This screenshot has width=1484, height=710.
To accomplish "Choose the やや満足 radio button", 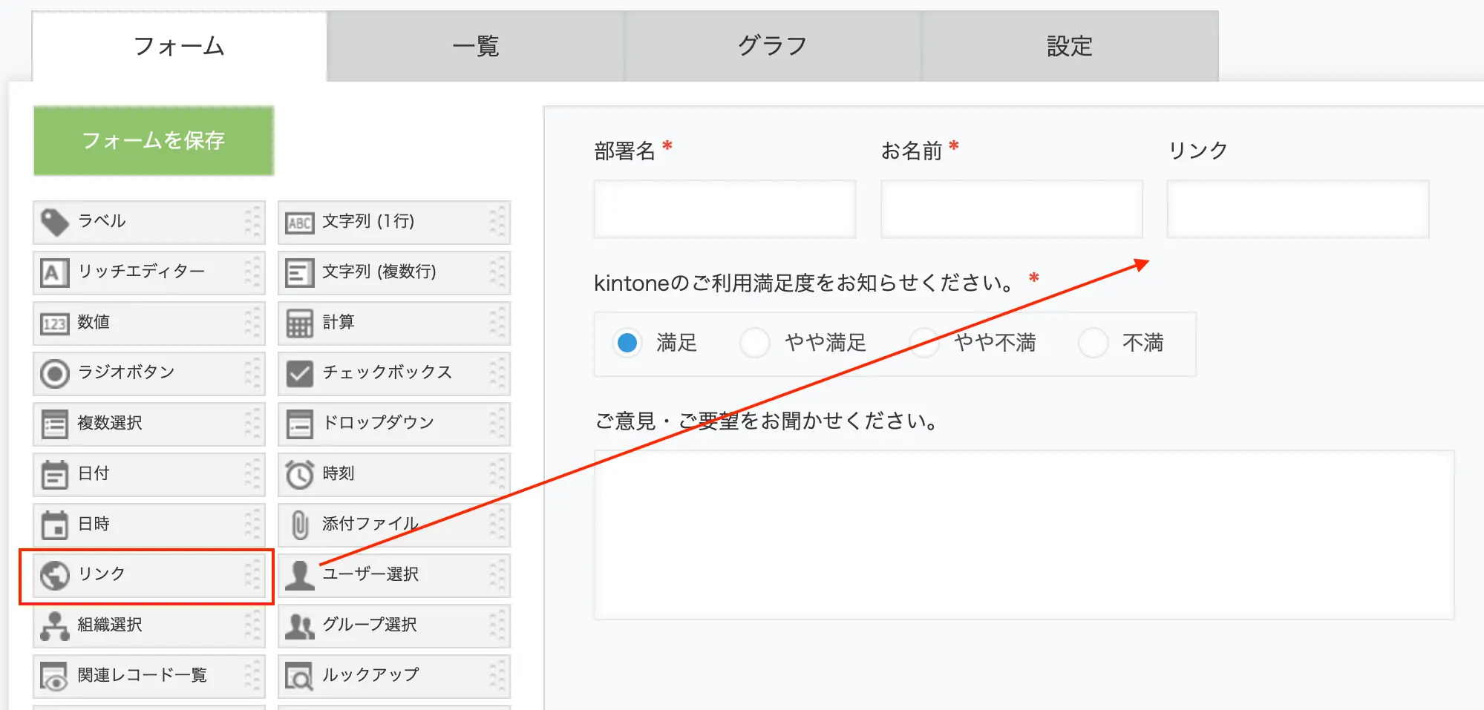I will coord(755,343).
